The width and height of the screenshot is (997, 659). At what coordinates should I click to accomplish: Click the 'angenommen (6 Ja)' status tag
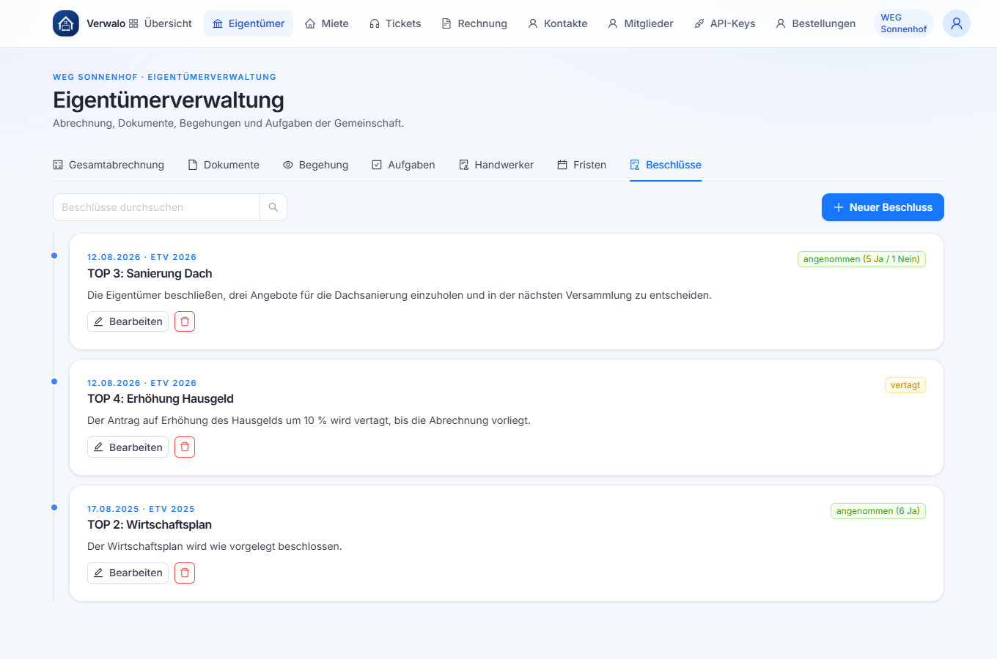coord(878,511)
